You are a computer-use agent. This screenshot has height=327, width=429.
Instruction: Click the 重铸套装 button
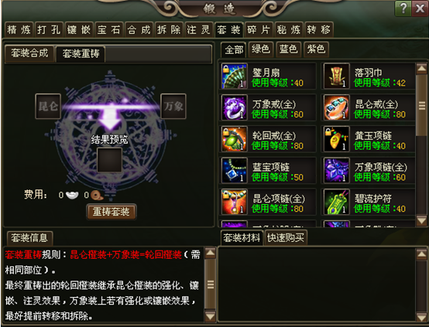[111, 212]
